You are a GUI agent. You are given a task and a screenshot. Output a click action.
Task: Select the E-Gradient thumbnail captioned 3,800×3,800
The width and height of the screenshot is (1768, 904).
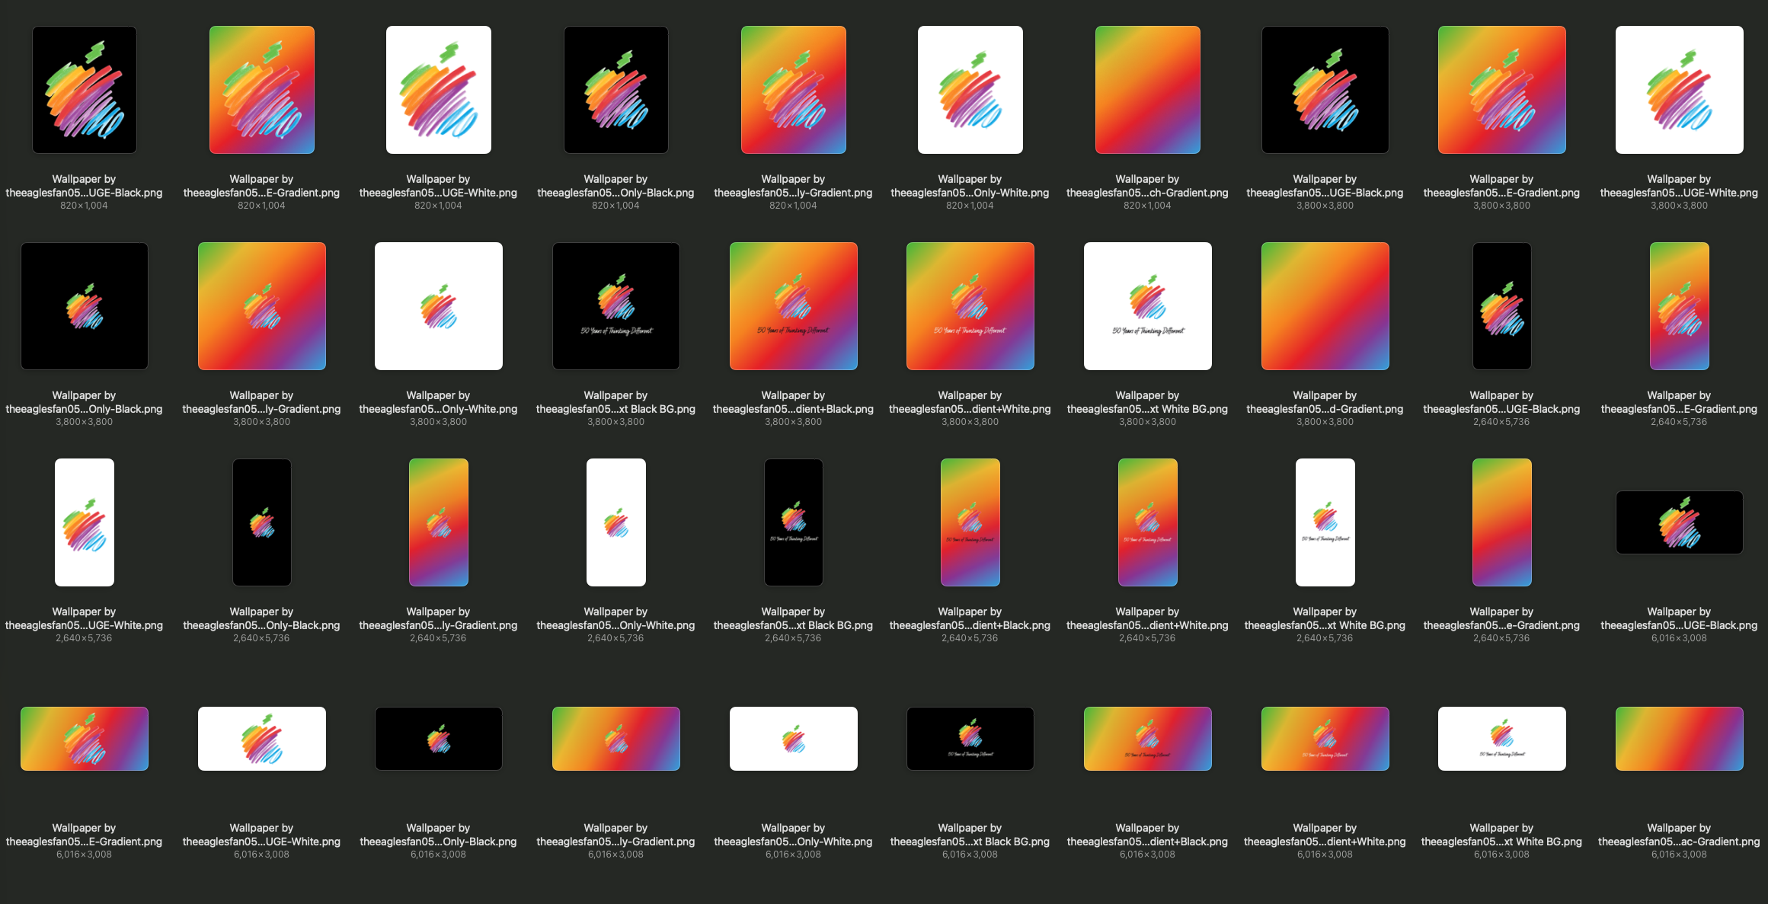click(1502, 90)
